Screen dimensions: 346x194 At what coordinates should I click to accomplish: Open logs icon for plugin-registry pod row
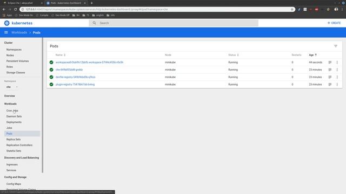tap(330, 85)
